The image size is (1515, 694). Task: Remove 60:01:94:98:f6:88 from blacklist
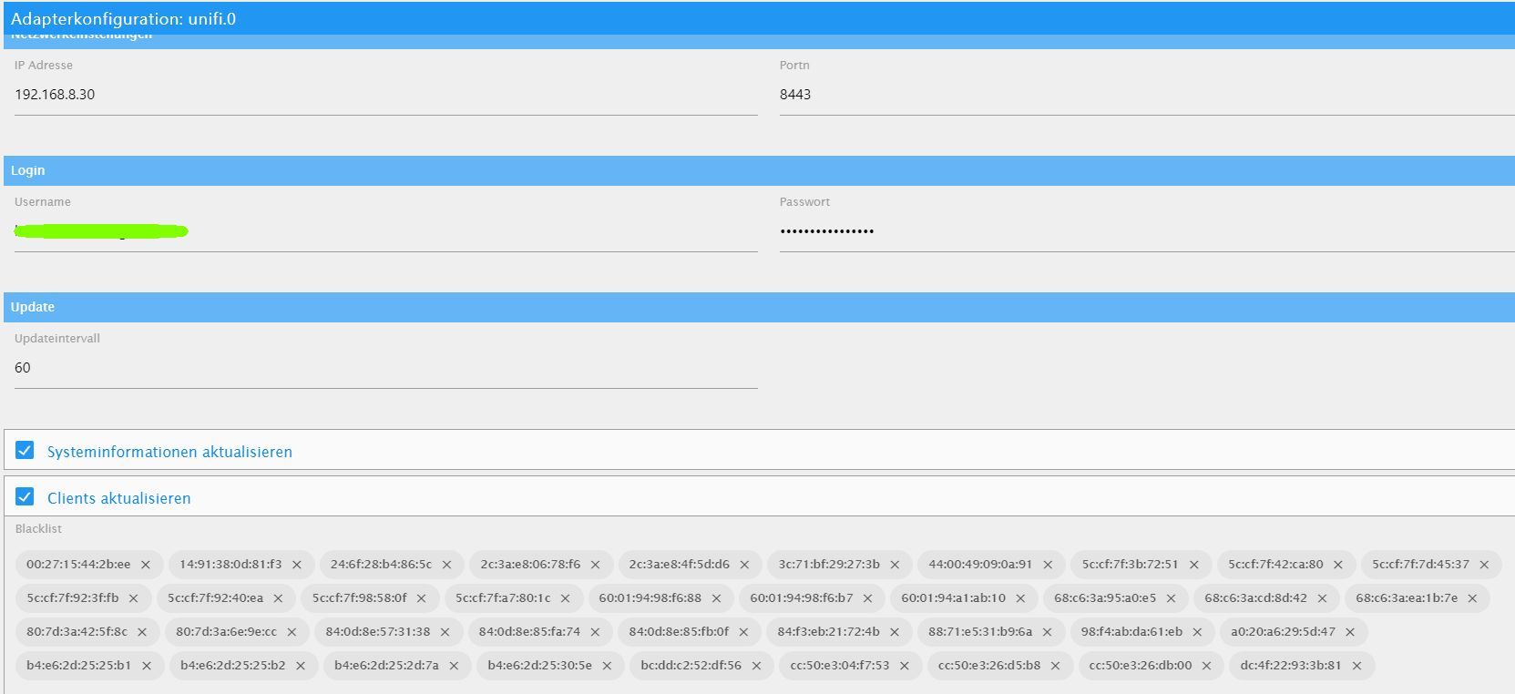pos(717,598)
